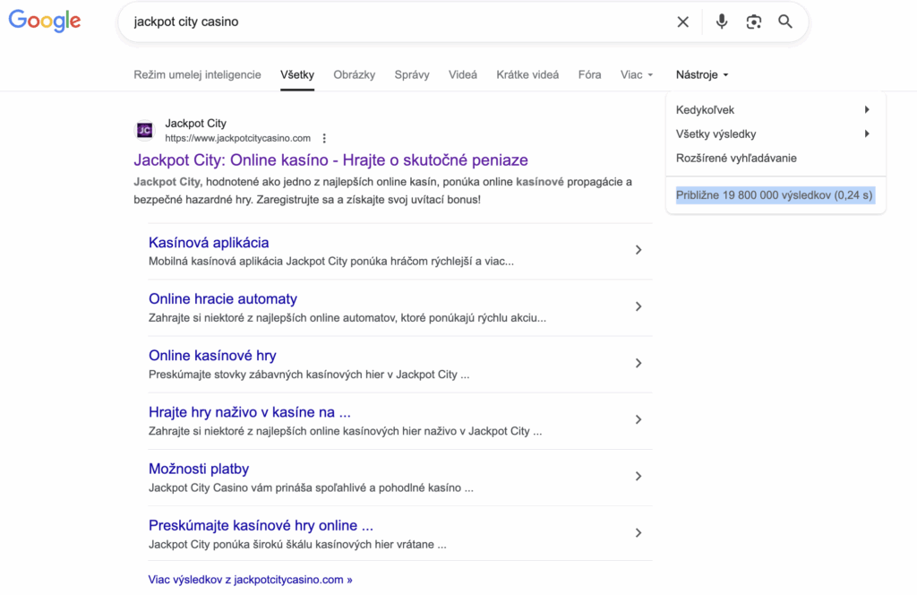Switch to the Obrázky tab
Image resolution: width=917 pixels, height=595 pixels.
coord(354,74)
